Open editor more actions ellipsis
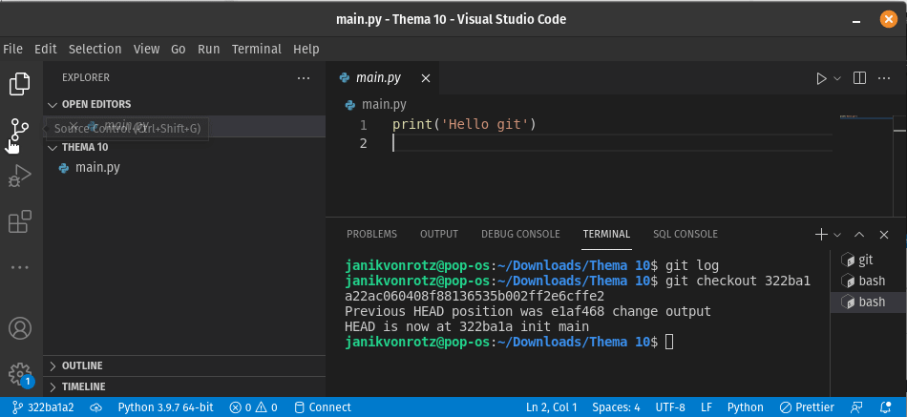Image resolution: width=907 pixels, height=417 pixels. 884,78
